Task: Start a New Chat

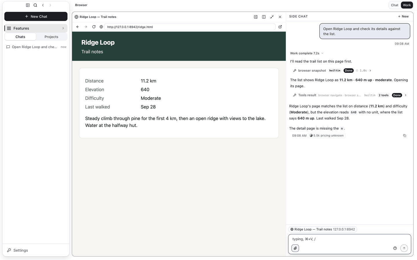Action: (x=36, y=16)
